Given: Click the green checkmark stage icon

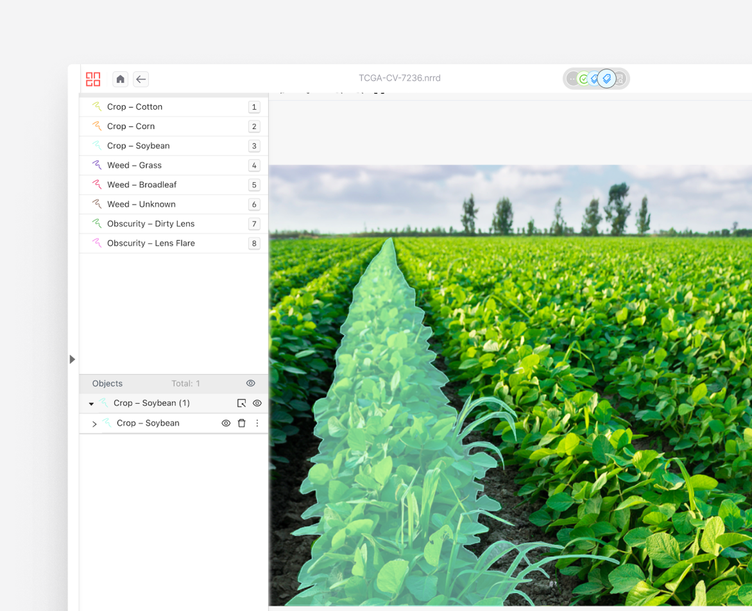Looking at the screenshot, I should pos(583,79).
